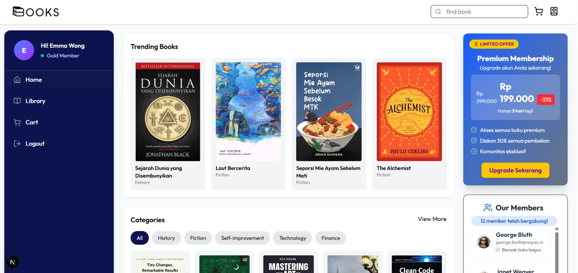Click the Diskon 30% semua pembelian checkmark
Image resolution: width=578 pixels, height=273 pixels.
[x=474, y=140]
